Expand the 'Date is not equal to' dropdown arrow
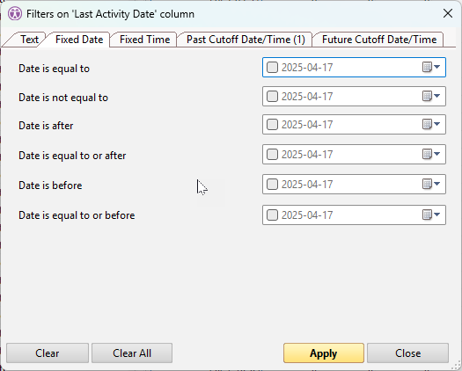Image resolution: width=462 pixels, height=371 pixels. [x=437, y=96]
